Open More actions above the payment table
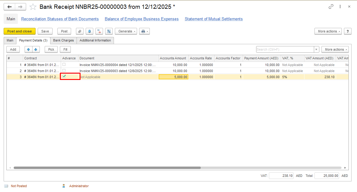 point(335,49)
